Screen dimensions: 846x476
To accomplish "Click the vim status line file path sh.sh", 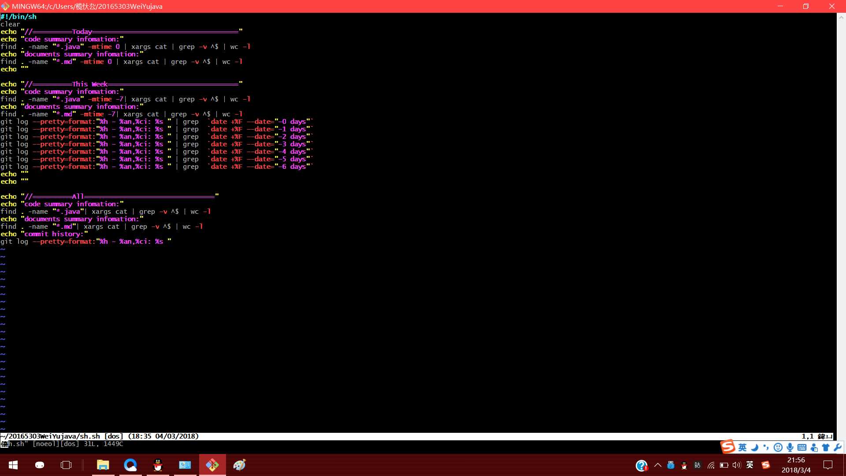I will (50, 436).
